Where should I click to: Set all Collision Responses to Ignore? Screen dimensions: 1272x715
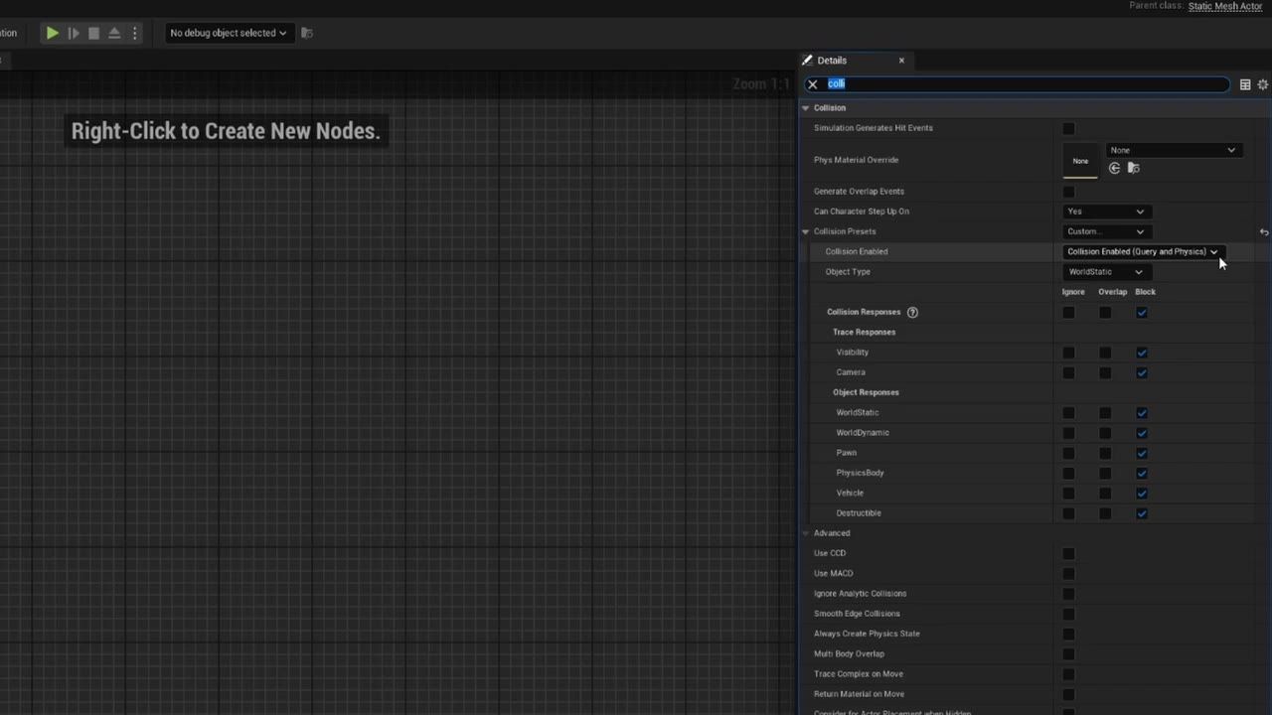click(1068, 313)
